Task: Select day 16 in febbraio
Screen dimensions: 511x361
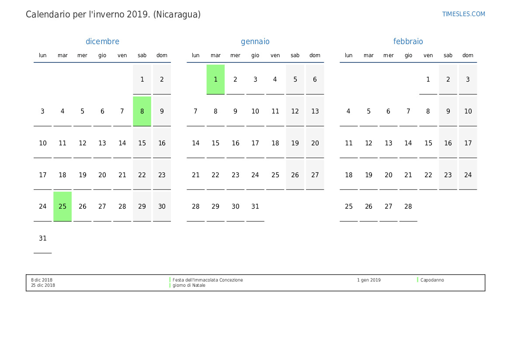Action: (x=448, y=143)
